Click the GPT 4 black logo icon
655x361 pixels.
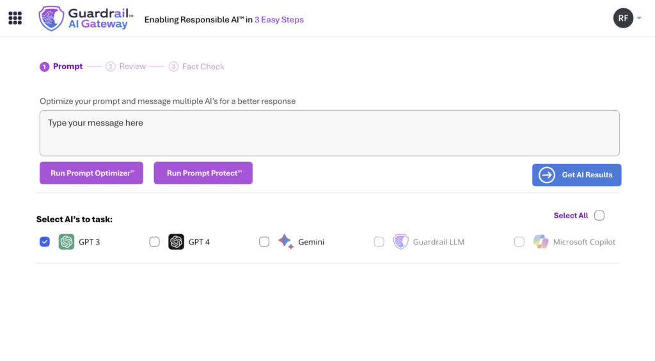tap(177, 242)
